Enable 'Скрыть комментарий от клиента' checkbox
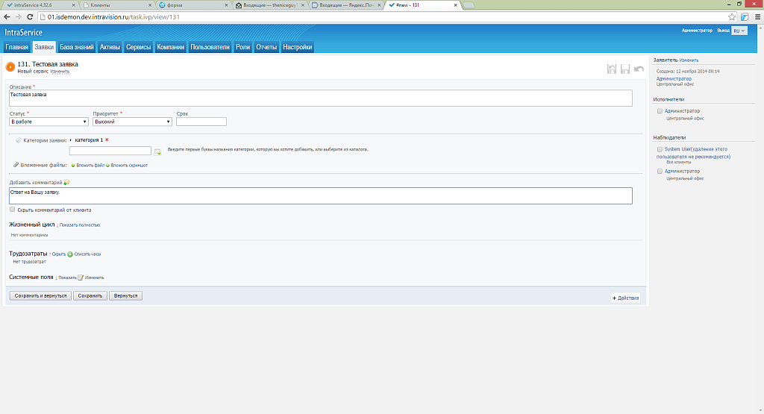764x414 pixels. [13, 210]
